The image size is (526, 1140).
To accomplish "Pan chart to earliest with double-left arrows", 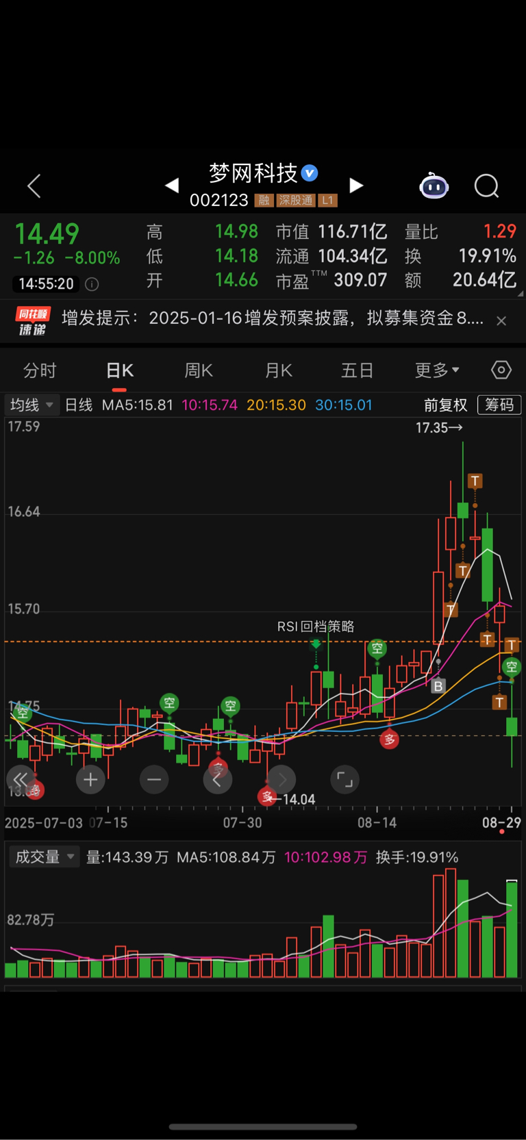I will click(21, 779).
